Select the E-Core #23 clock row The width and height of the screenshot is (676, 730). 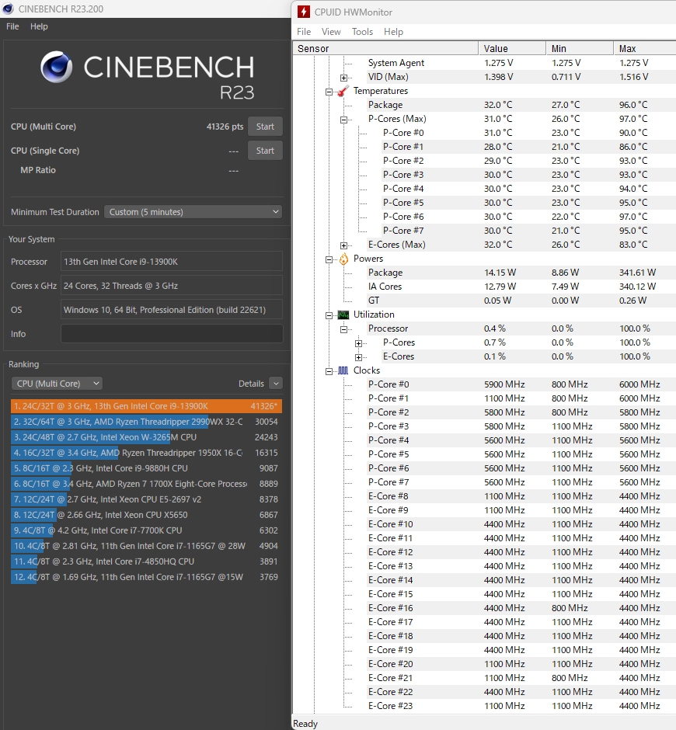point(521,706)
